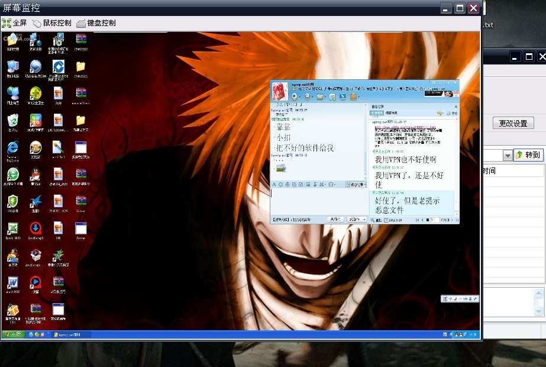
Task: Toggle 鼠标控制 mouse control
Action: tap(52, 23)
